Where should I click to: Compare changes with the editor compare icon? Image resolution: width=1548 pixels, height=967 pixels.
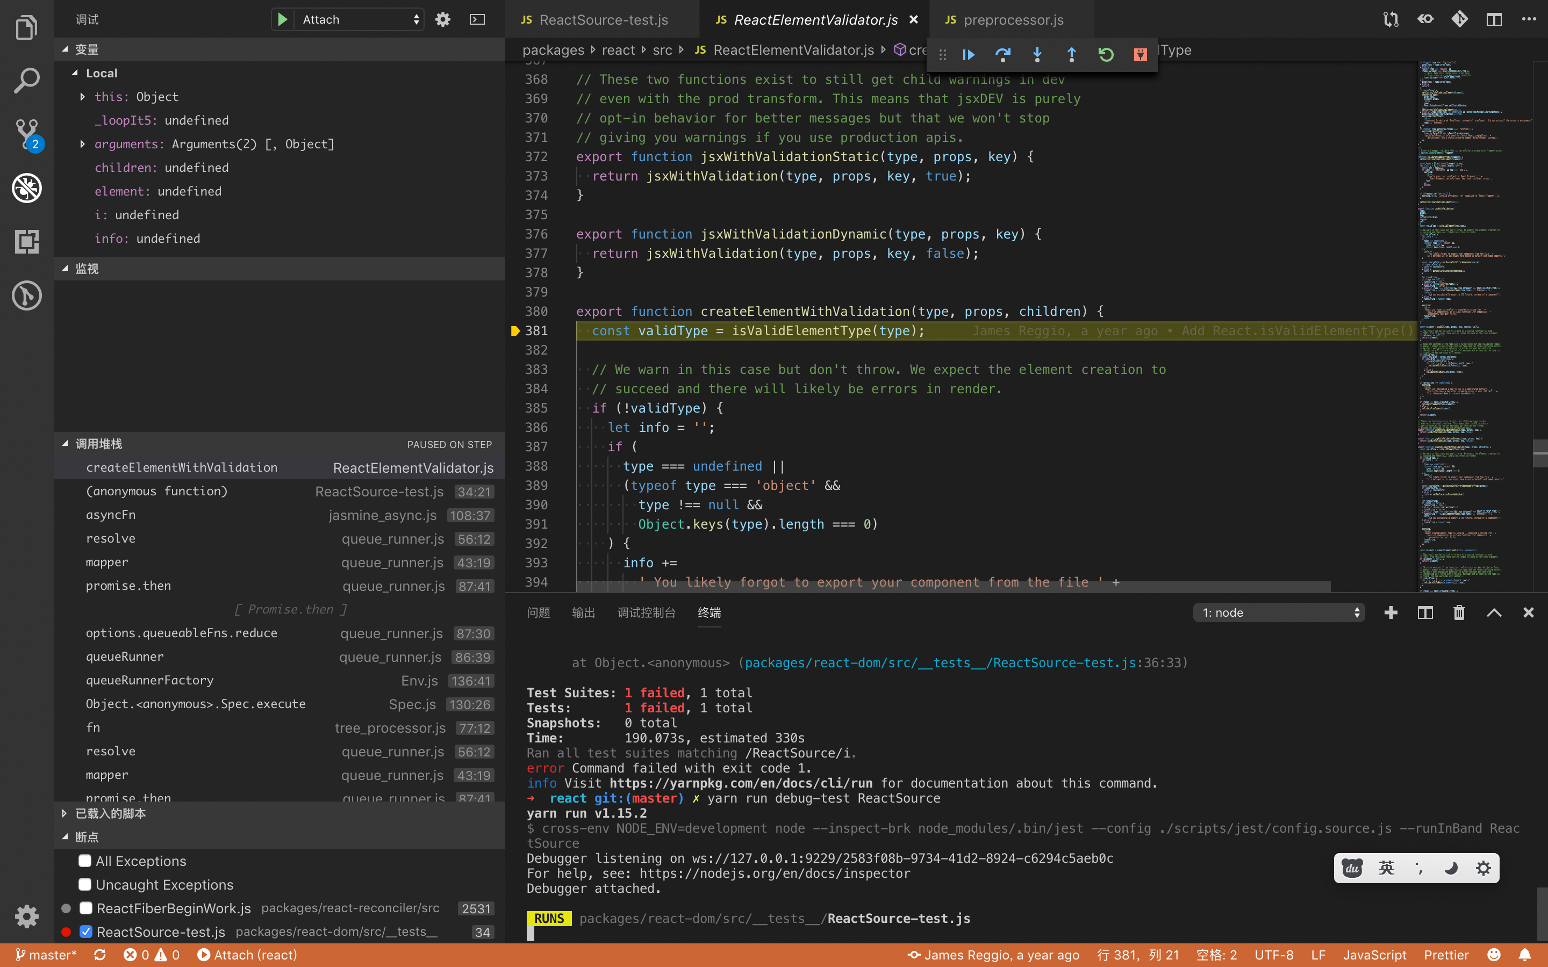1391,19
